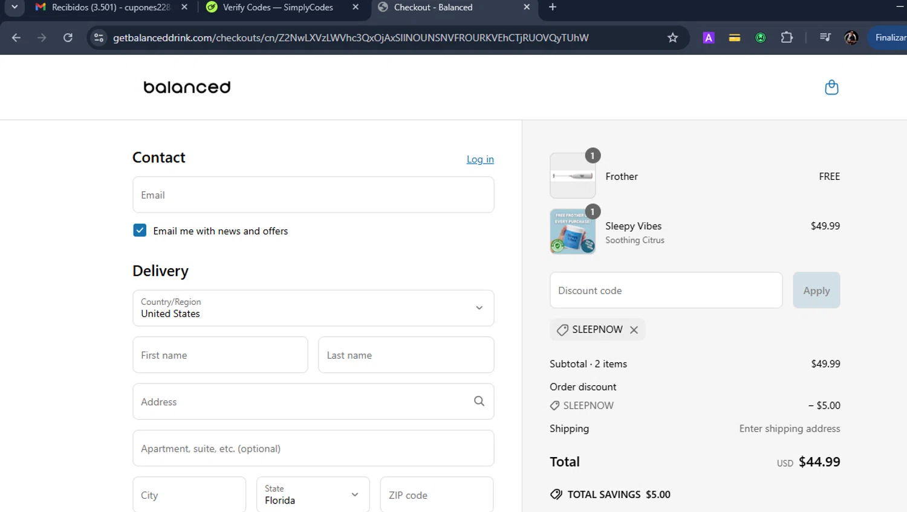Click the yellow card extension icon
Viewport: 907px width, 512px height.
click(735, 38)
